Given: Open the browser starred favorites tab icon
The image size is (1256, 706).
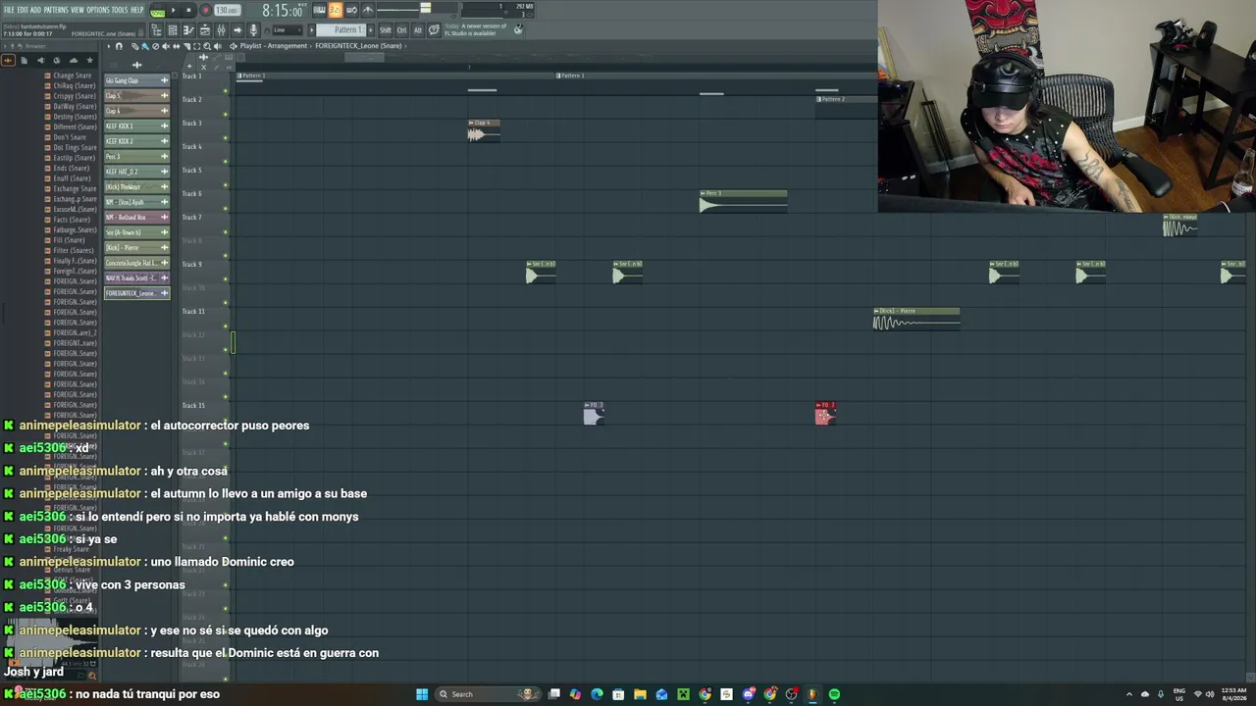Looking at the screenshot, I should [89, 60].
